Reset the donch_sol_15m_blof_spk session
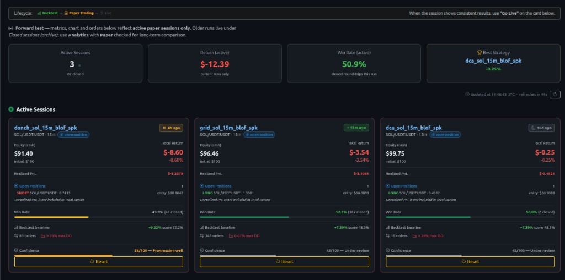Image resolution: width=565 pixels, height=280 pixels. (x=99, y=262)
